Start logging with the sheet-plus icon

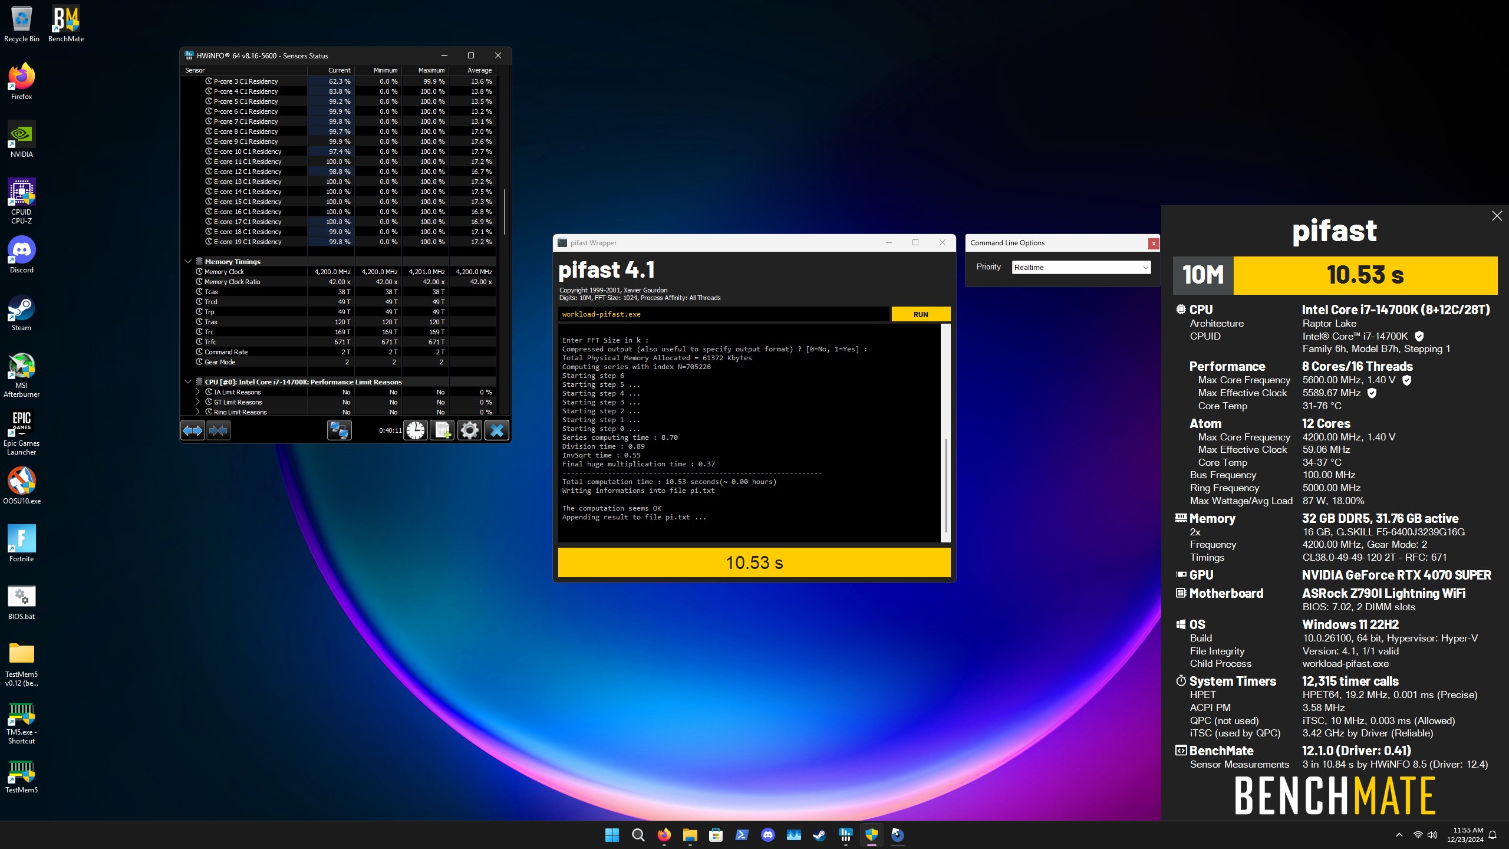(x=443, y=430)
